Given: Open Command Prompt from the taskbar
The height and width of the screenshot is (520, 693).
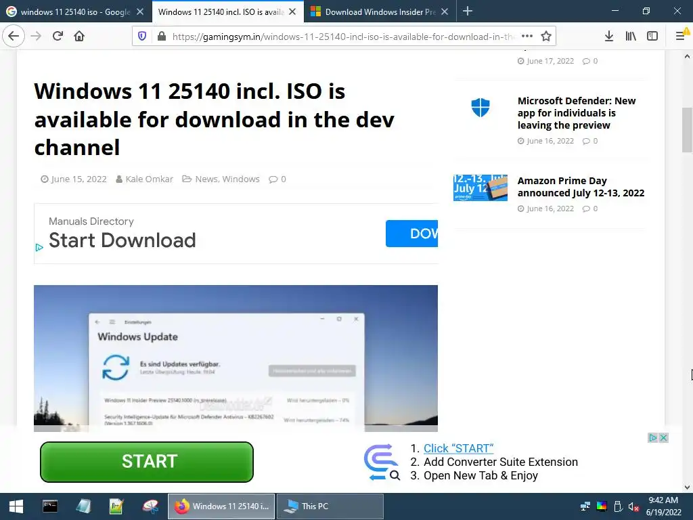Looking at the screenshot, I should (x=50, y=506).
